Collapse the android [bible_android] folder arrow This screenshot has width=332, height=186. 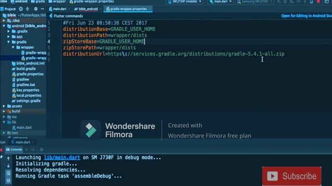4,26
